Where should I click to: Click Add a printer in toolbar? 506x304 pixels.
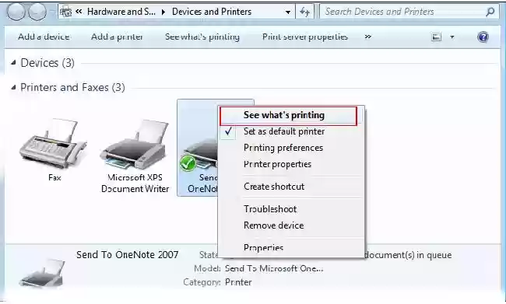[x=117, y=37]
